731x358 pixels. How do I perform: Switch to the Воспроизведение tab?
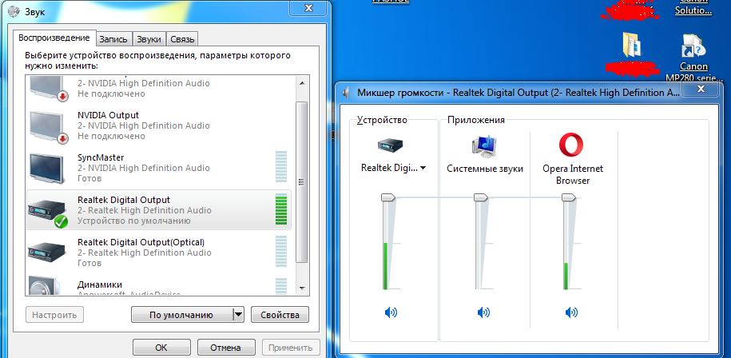[54, 38]
